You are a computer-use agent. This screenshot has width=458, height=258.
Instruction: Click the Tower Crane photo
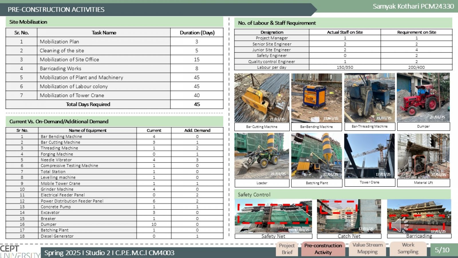click(x=370, y=156)
